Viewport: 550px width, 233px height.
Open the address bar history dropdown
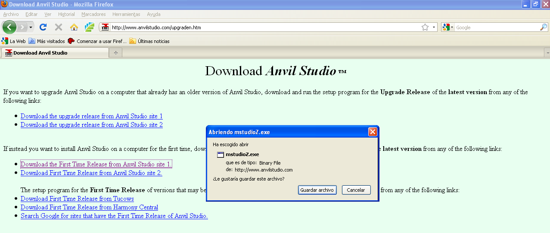pyautogui.click(x=434, y=27)
